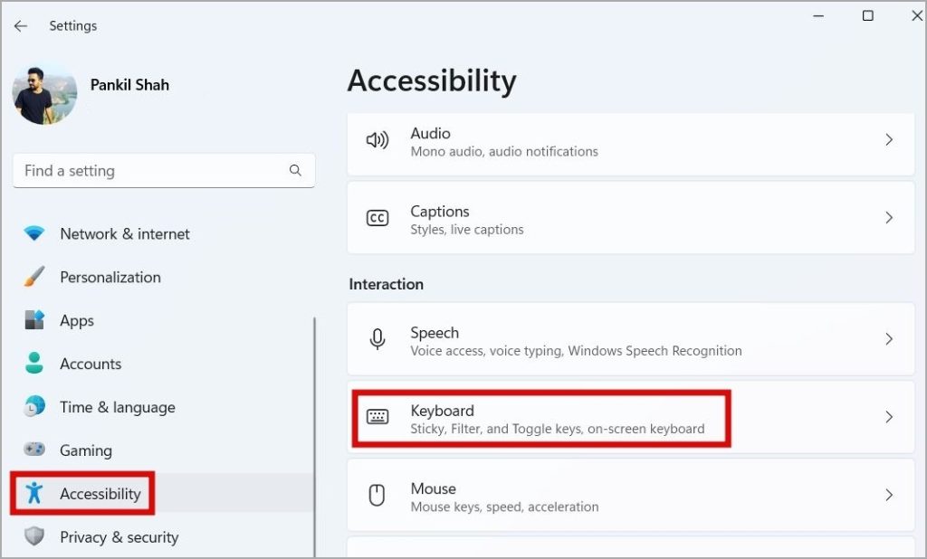927x559 pixels.
Task: Click the Mouse icon
Action: [377, 495]
